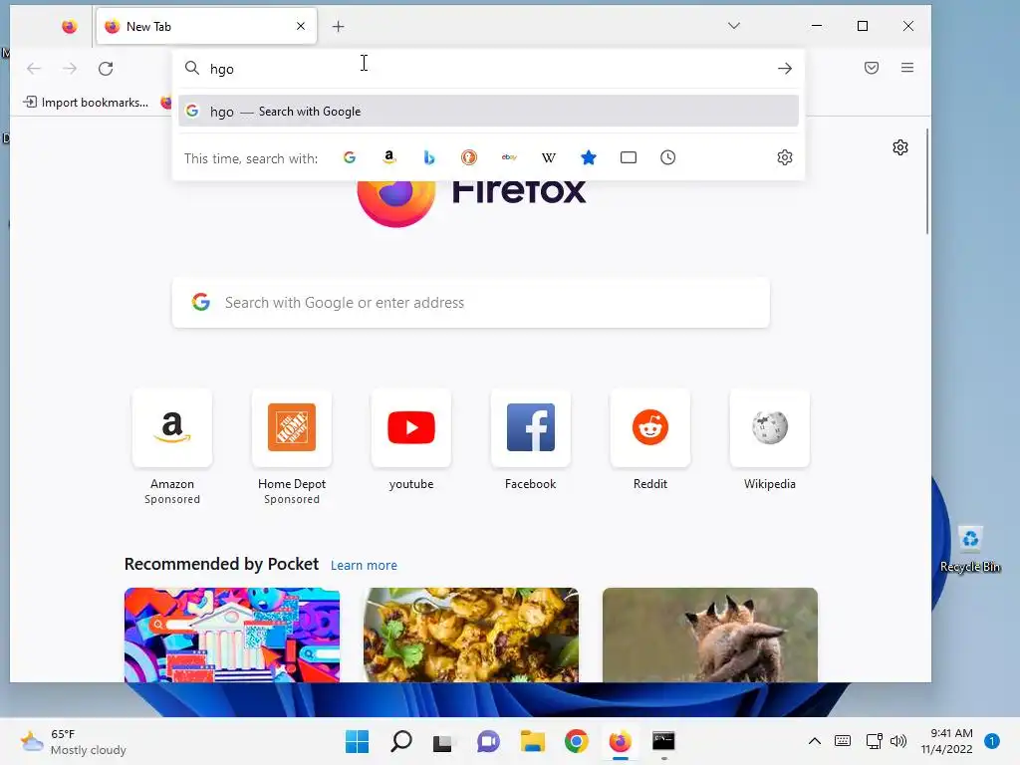Open search settings gear in dropdown
Viewport: 1020px width, 765px height.
(785, 157)
